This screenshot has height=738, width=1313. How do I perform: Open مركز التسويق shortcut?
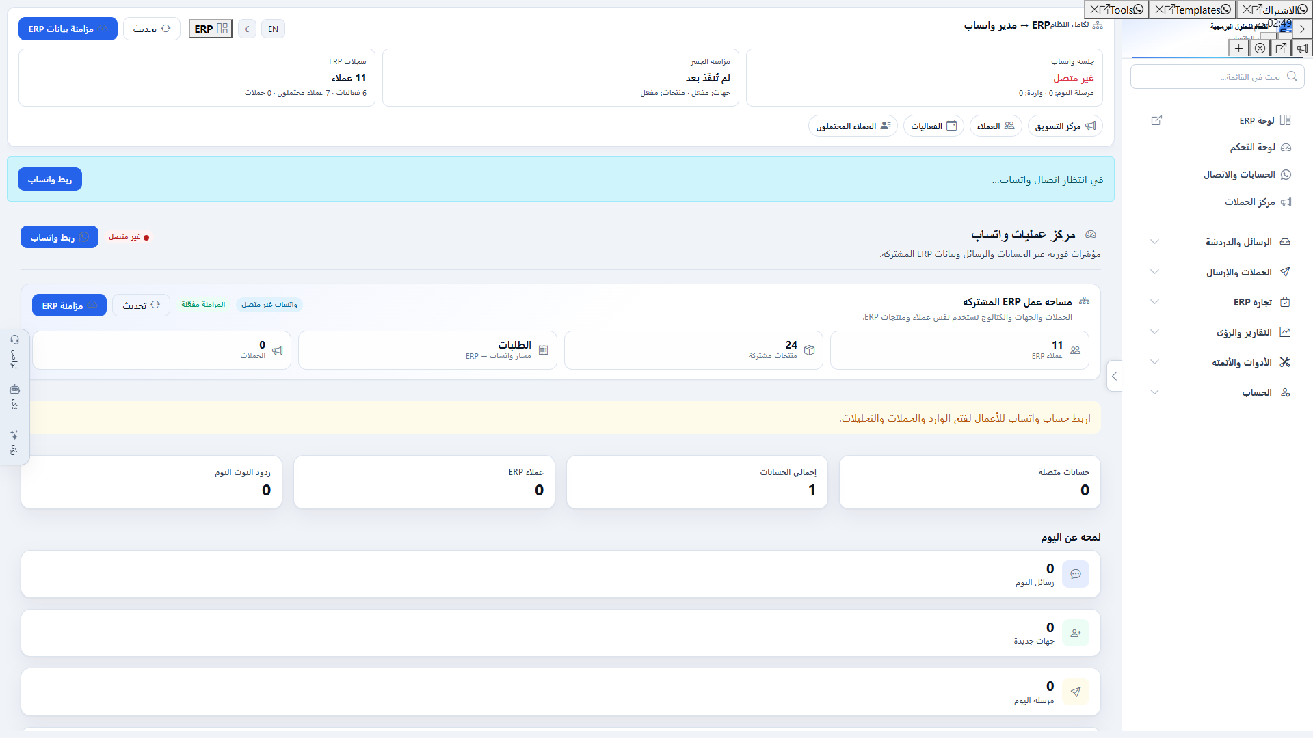point(1065,126)
